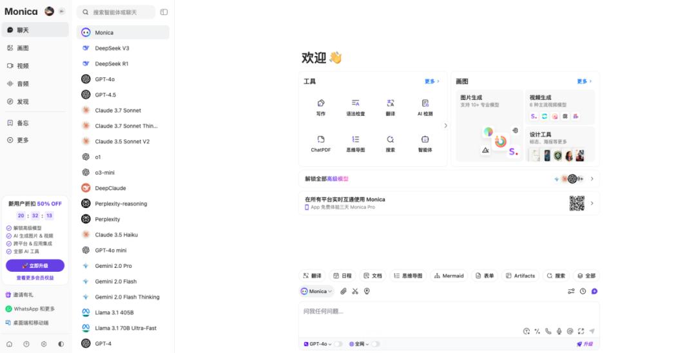Open the 翻译 tool in the tools card
The height and width of the screenshot is (353, 696).
(390, 108)
